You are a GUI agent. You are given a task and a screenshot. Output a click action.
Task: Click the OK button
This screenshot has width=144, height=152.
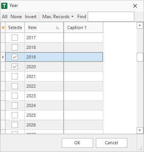(x=77, y=143)
